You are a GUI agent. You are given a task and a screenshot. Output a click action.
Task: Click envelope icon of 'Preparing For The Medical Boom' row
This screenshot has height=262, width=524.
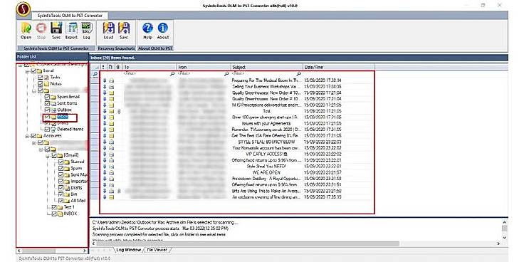(x=111, y=80)
